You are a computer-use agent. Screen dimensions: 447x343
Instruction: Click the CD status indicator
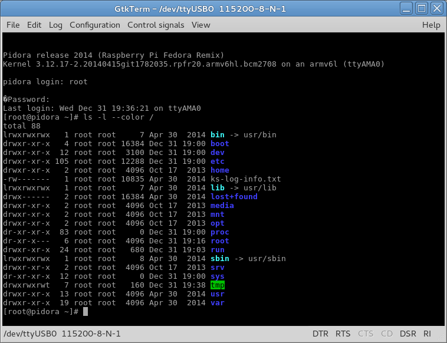387,334
